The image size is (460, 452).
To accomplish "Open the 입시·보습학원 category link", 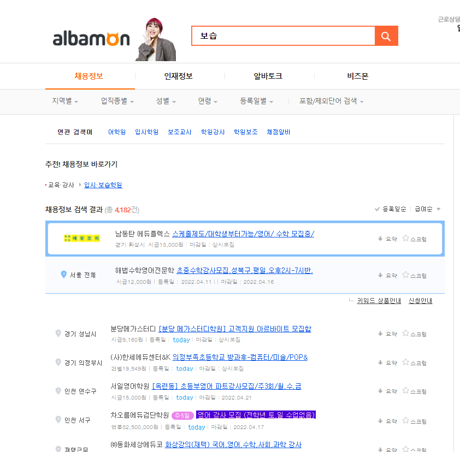I will 103,185.
